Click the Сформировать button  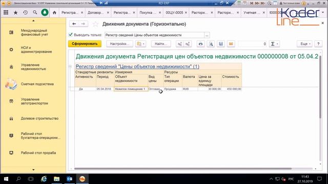coord(85,44)
